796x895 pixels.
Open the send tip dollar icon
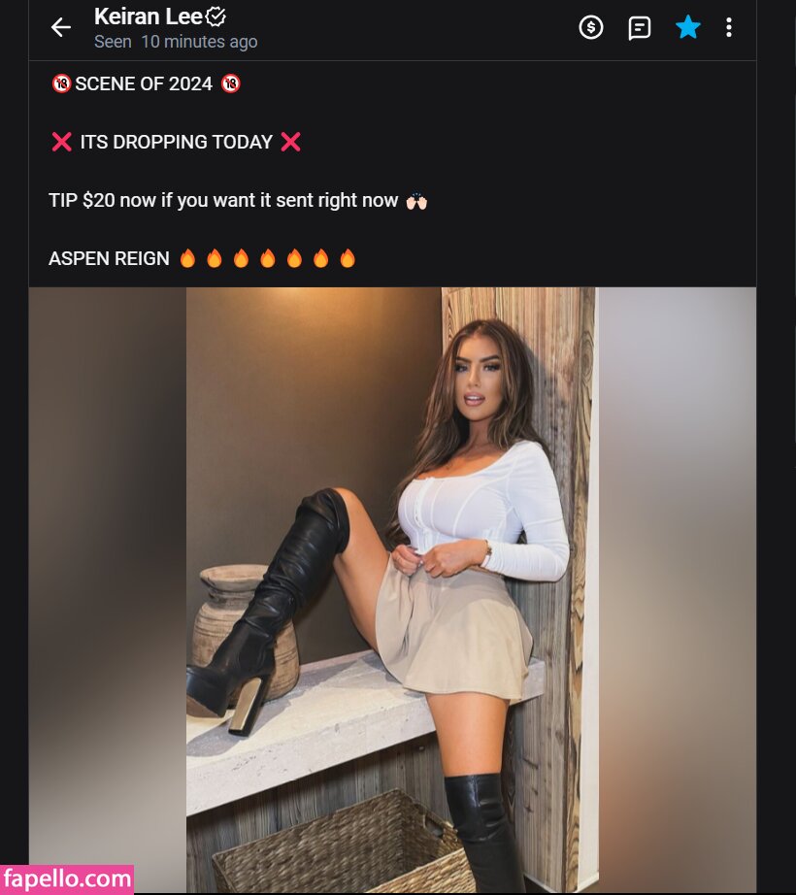590,27
